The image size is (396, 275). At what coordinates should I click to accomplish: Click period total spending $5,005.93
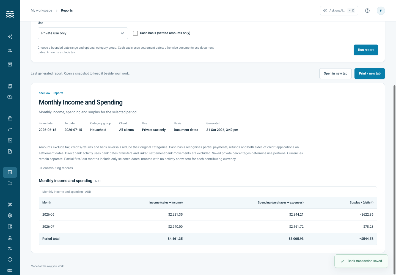click(x=296, y=239)
